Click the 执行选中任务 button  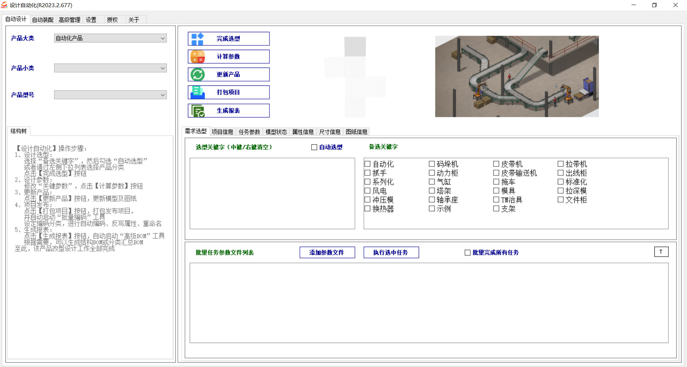(391, 252)
